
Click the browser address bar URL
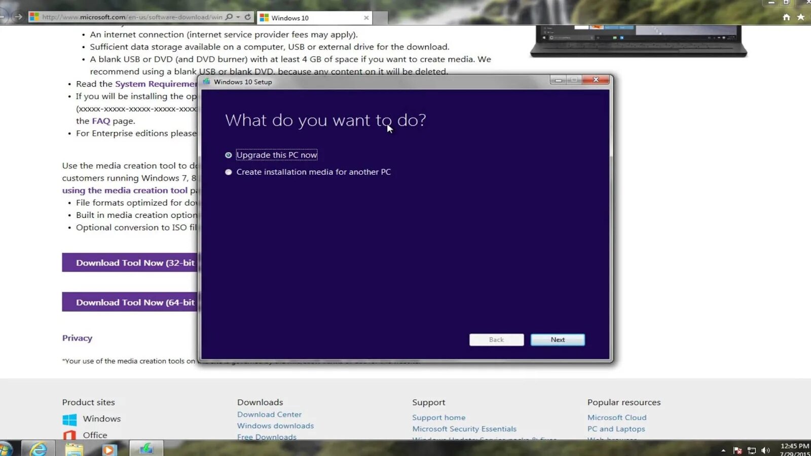pyautogui.click(x=132, y=17)
